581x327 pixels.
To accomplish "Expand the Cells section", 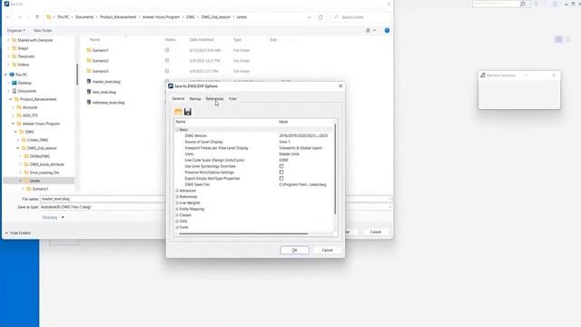I will [x=177, y=221].
